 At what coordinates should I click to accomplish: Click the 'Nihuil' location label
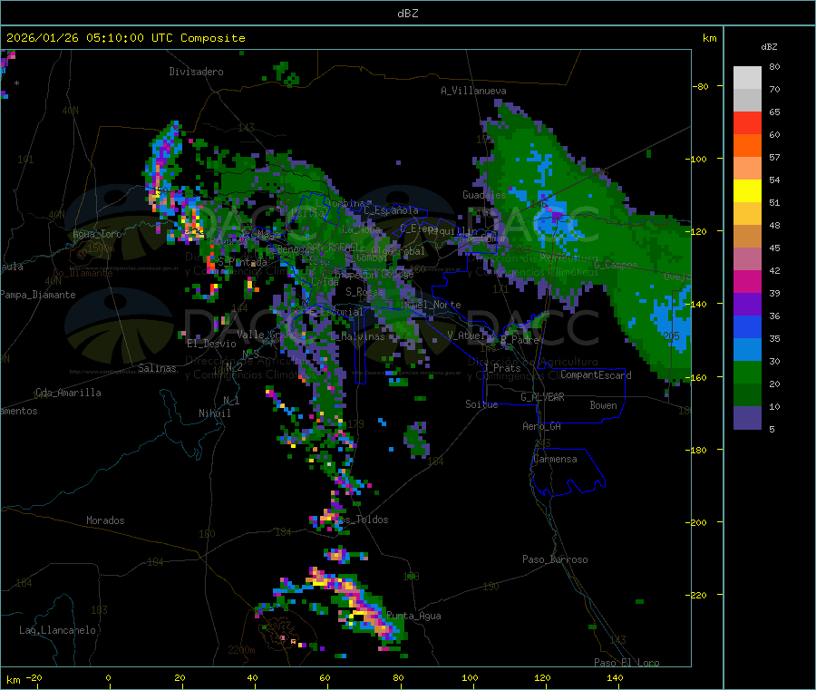pos(215,413)
